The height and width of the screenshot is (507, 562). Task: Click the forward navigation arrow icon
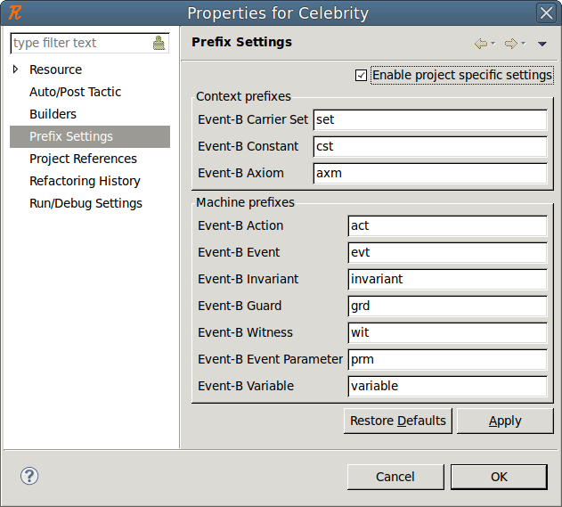(510, 43)
